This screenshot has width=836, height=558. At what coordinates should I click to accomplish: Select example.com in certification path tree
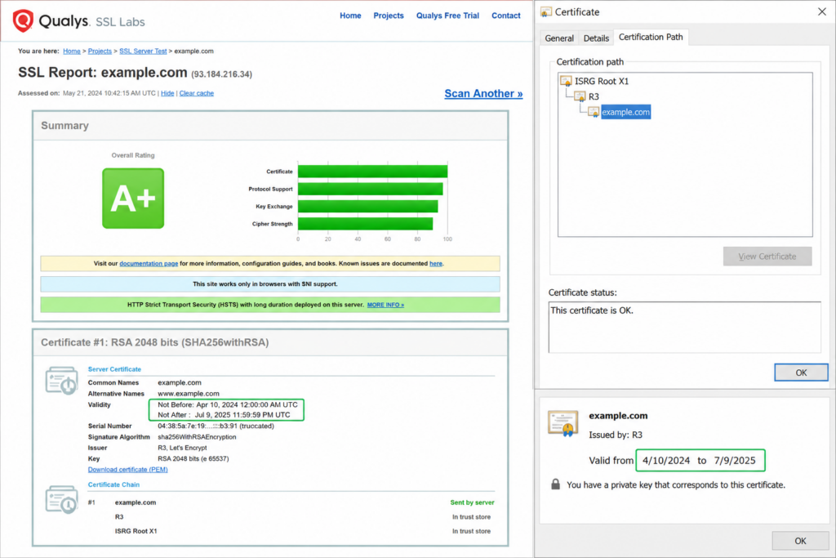coord(626,112)
